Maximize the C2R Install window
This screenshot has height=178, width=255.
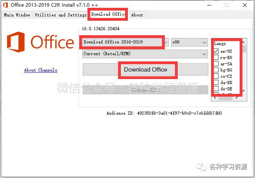tap(227, 5)
